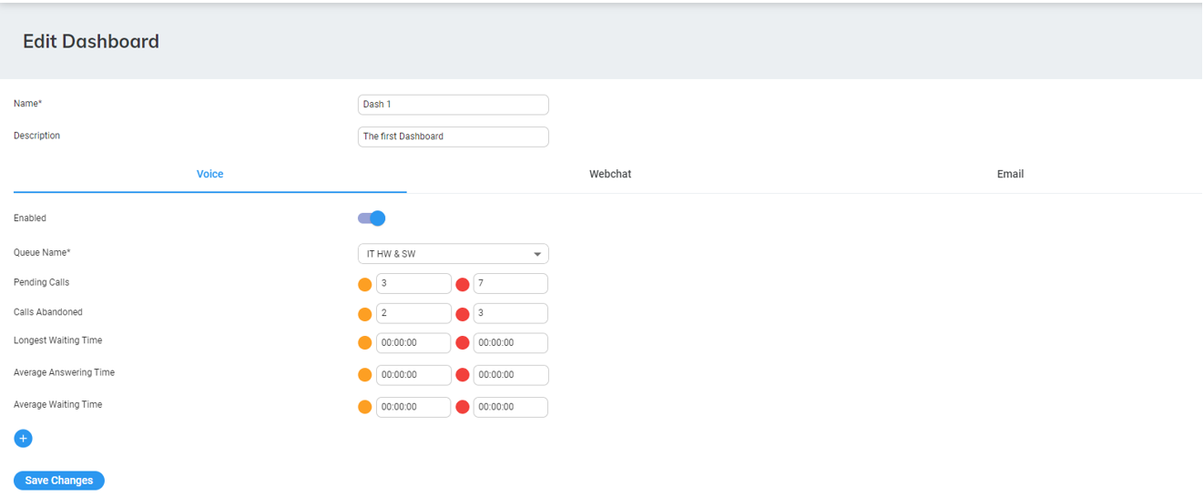1204x497 pixels.
Task: Click the red dot beside Calls Abandoned
Action: pos(463,314)
